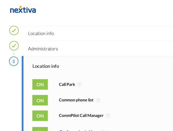Click the step 3 number circle
This screenshot has width=173, height=131.
point(14,61)
